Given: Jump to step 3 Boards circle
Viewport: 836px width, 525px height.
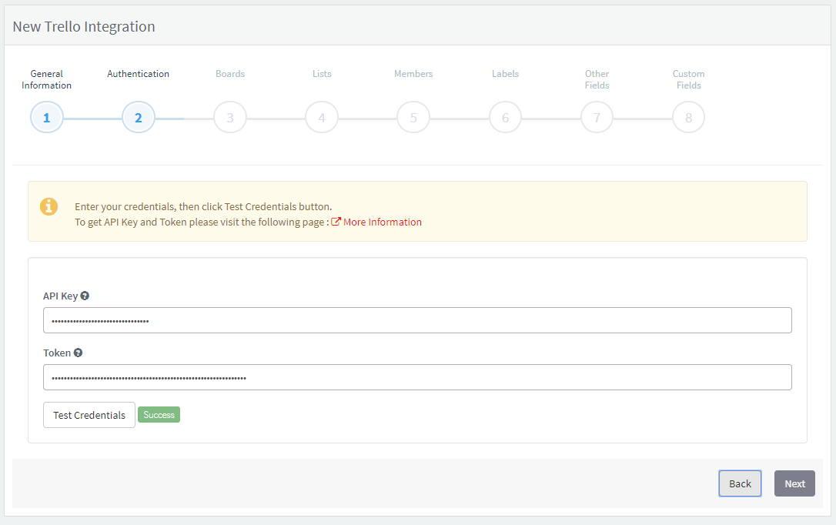Looking at the screenshot, I should pos(230,117).
